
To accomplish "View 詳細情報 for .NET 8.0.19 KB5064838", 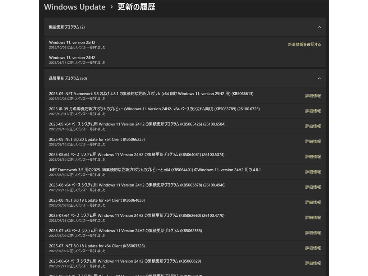I will click(x=313, y=202).
